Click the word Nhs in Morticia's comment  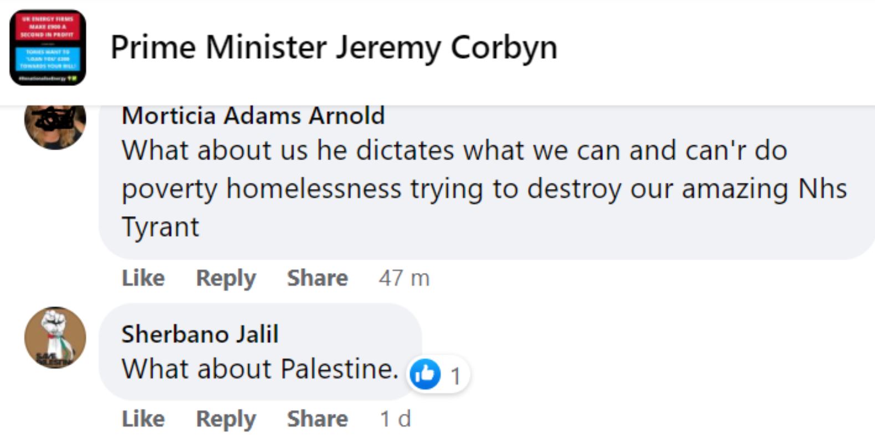[822, 189]
